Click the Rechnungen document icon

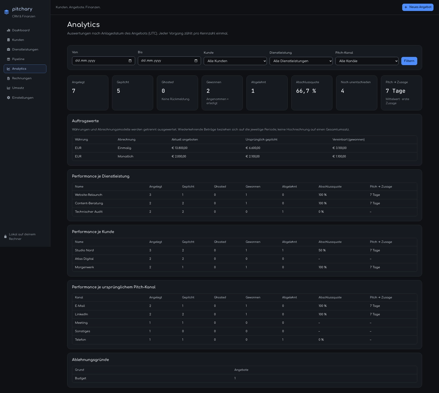tap(8, 78)
